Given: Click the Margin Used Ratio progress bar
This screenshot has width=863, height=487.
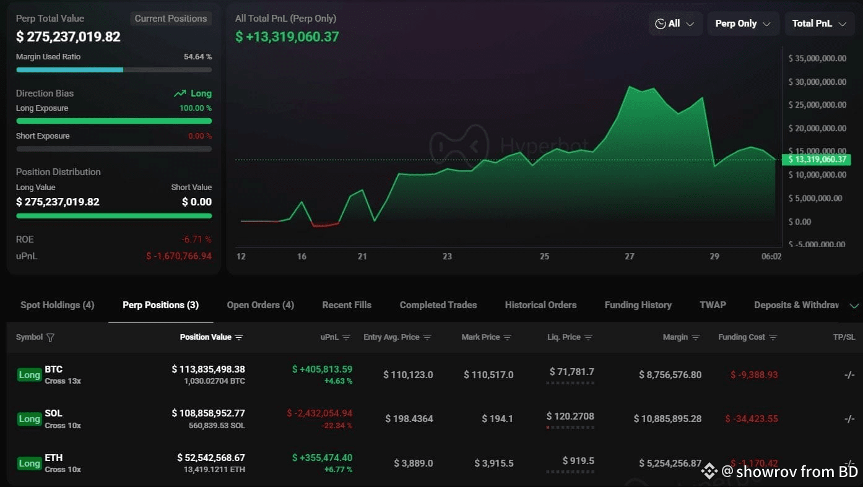Looking at the screenshot, I should tap(114, 70).
